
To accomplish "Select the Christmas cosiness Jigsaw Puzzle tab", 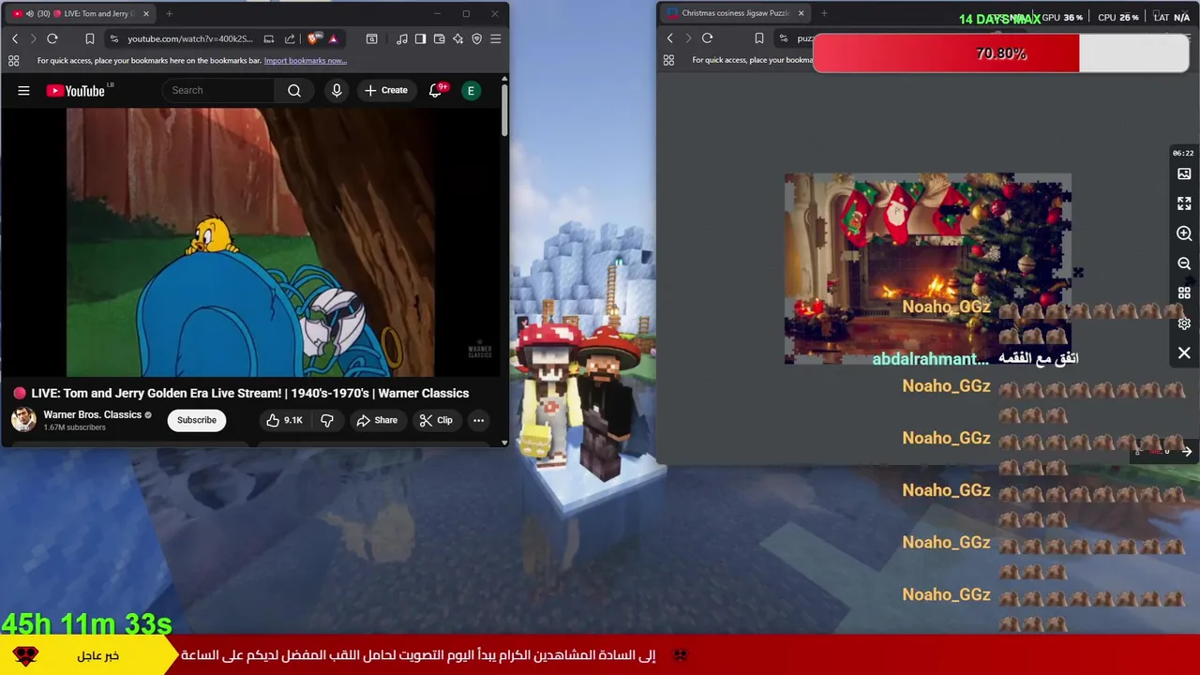I will point(735,13).
